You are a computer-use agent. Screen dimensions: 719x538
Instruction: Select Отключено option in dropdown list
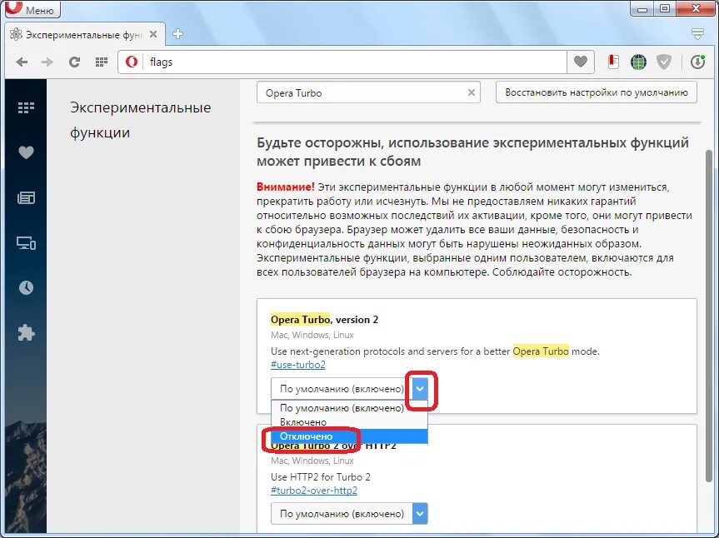[x=349, y=436]
